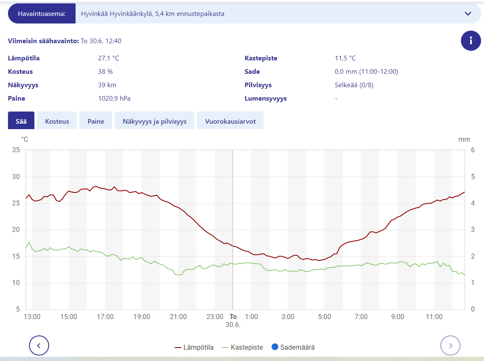
Task: Click the blue Sademäärä legend dot
Action: point(275,347)
